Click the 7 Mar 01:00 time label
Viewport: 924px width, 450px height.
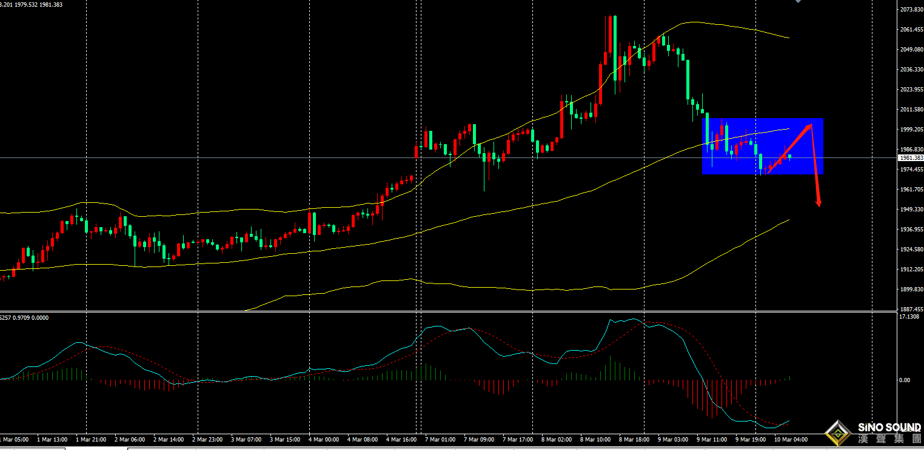tap(440, 439)
